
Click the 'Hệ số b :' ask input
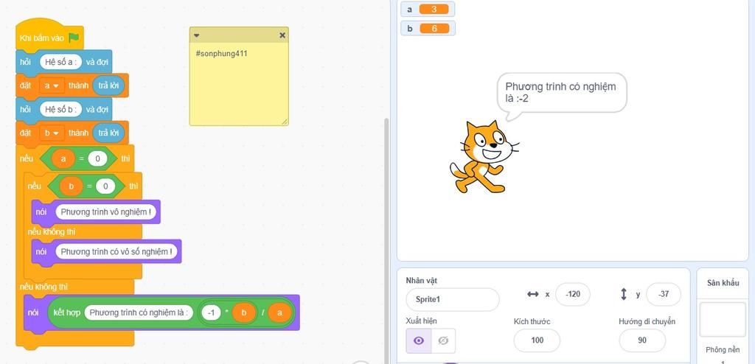click(x=60, y=109)
